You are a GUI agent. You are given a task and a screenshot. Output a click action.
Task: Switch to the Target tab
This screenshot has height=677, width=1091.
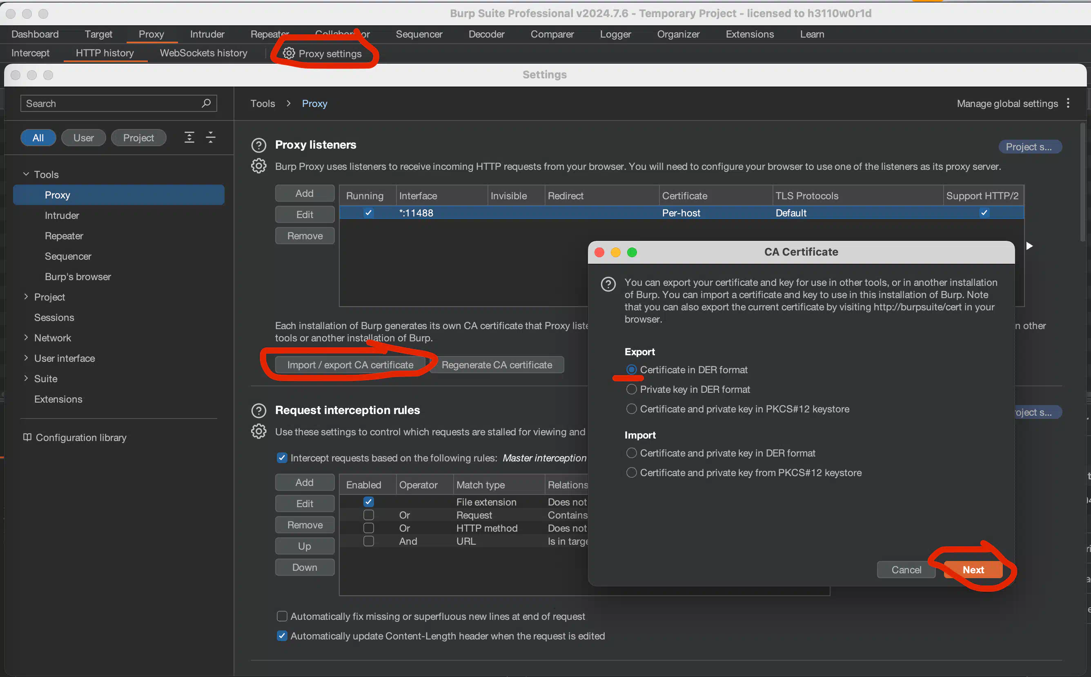pyautogui.click(x=98, y=34)
